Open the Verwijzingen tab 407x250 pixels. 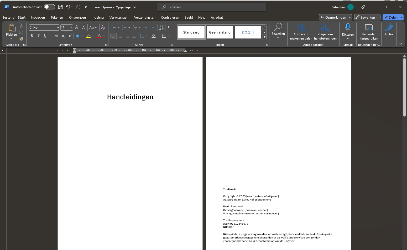pos(119,17)
